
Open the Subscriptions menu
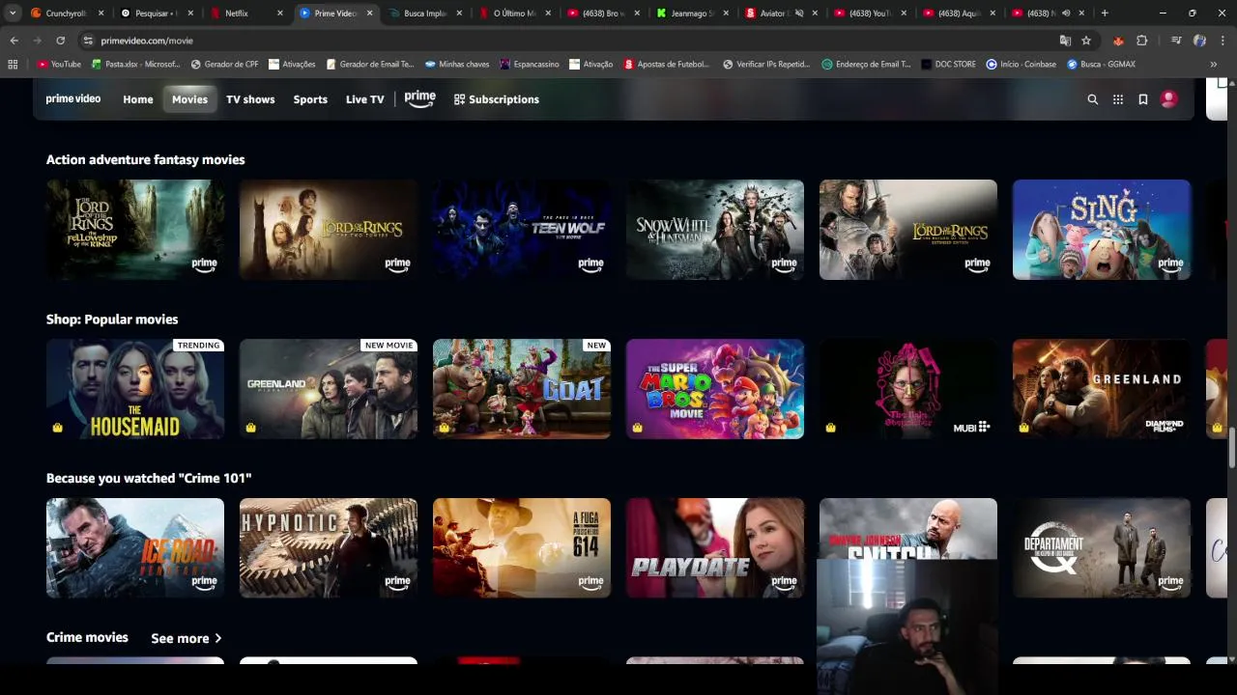point(497,99)
